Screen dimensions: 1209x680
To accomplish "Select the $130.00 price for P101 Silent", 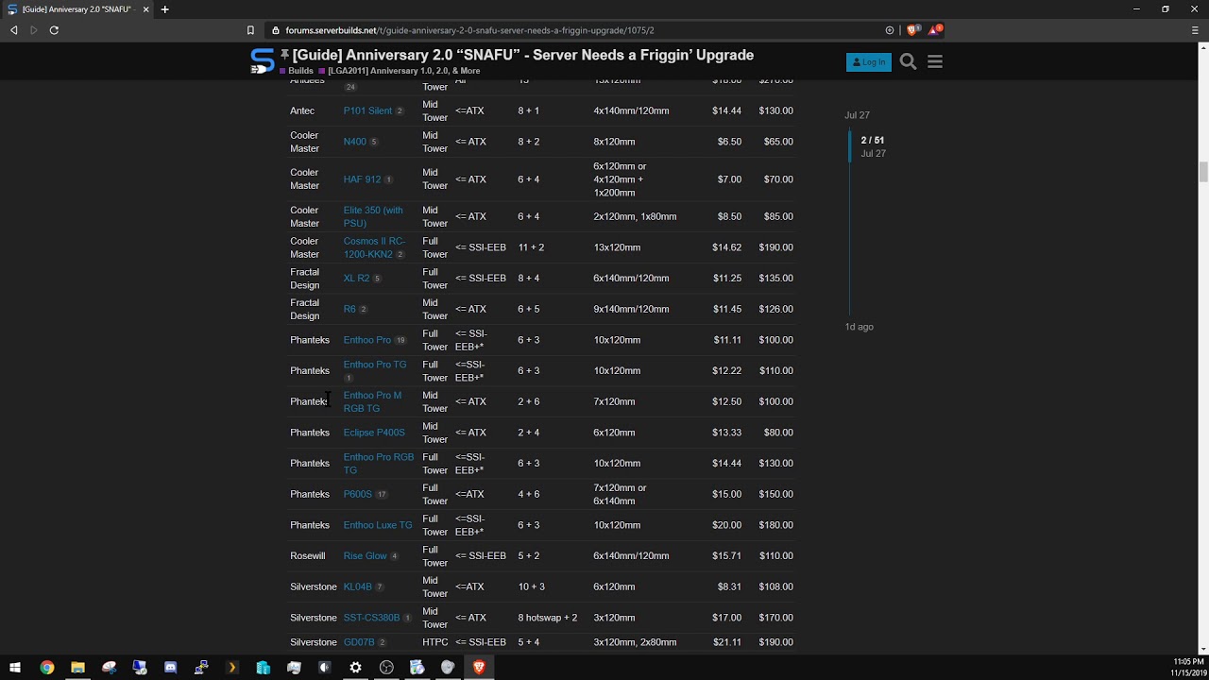I will coord(775,110).
